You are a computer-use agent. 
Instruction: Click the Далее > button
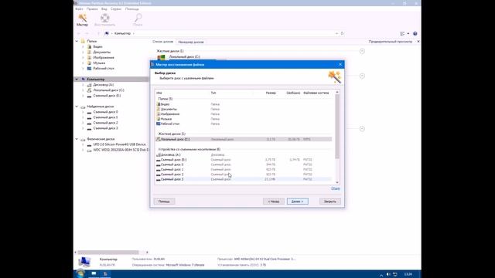[x=297, y=202]
